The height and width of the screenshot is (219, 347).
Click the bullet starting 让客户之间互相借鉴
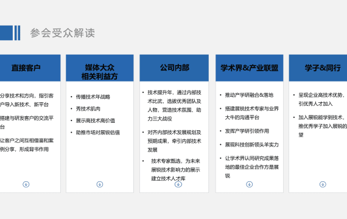point(27,145)
